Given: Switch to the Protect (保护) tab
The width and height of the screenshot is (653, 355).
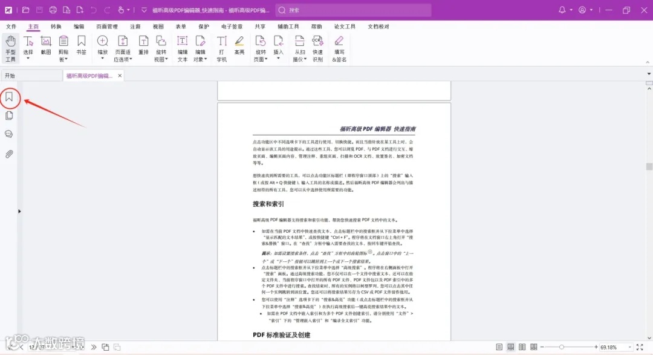Looking at the screenshot, I should tap(204, 26).
